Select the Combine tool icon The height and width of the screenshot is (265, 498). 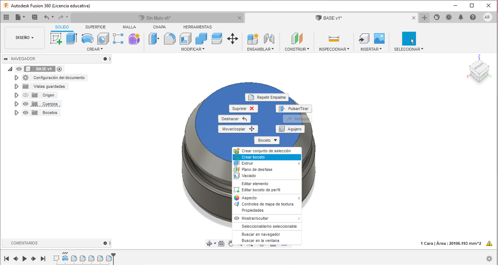pos(201,38)
